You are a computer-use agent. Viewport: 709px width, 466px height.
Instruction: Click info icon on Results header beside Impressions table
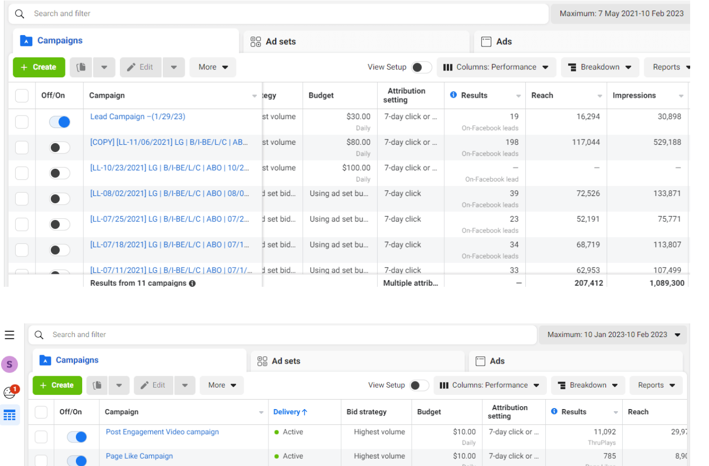click(x=453, y=95)
